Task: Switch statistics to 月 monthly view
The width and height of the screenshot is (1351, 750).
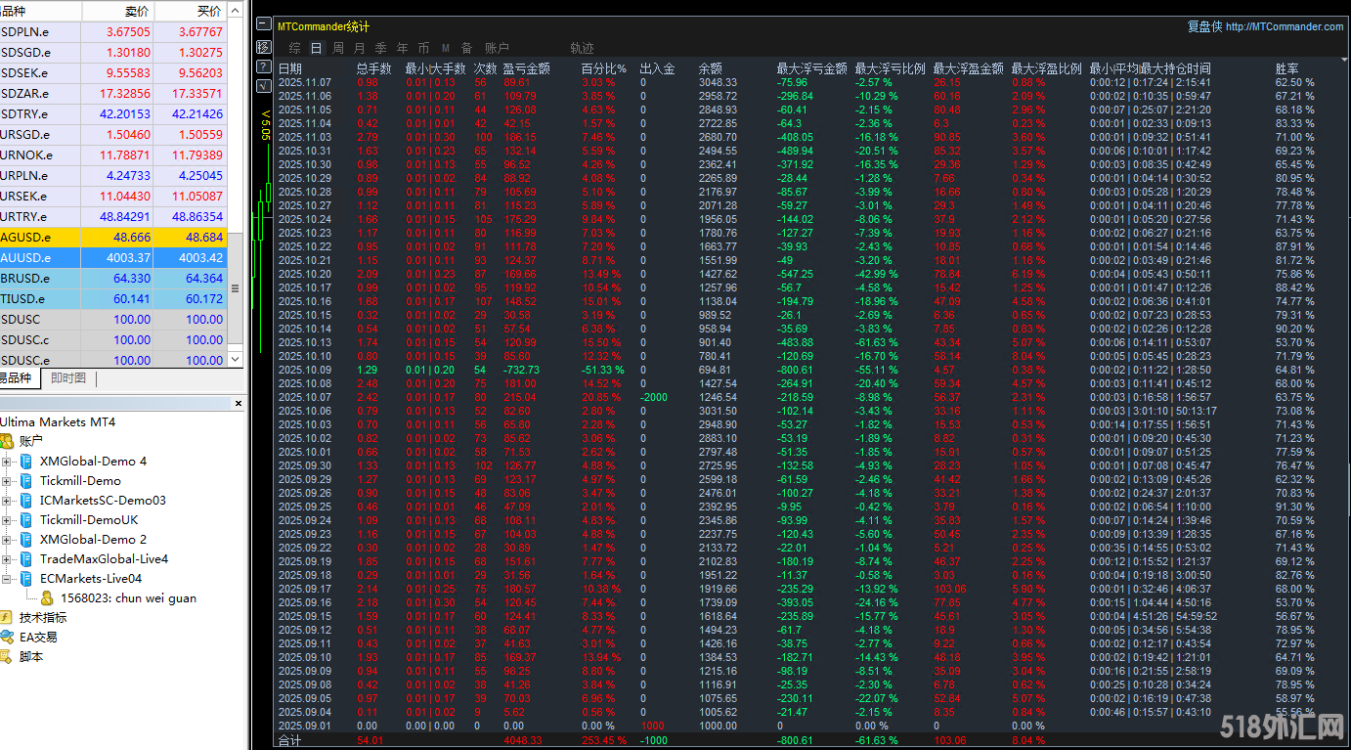Action: coord(359,48)
